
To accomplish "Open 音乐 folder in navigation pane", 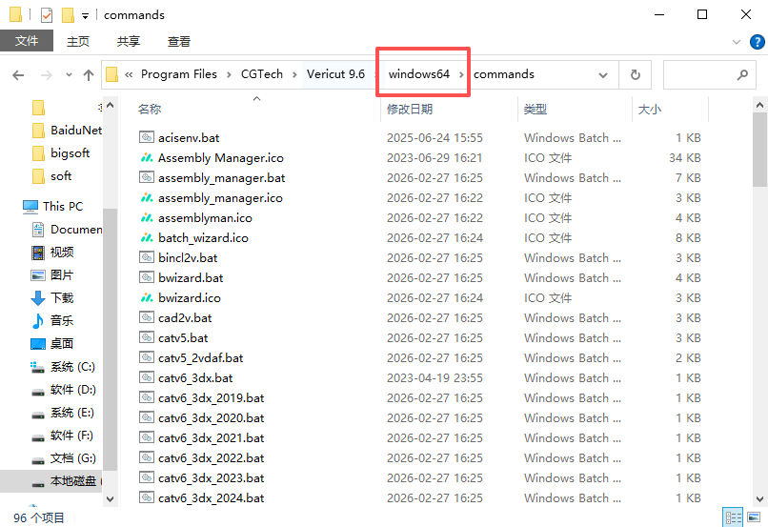I will (52, 321).
